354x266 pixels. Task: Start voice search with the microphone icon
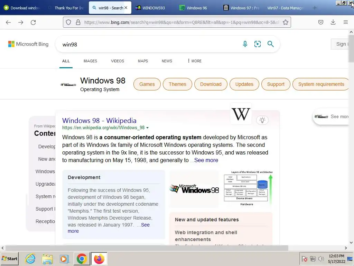click(x=245, y=44)
